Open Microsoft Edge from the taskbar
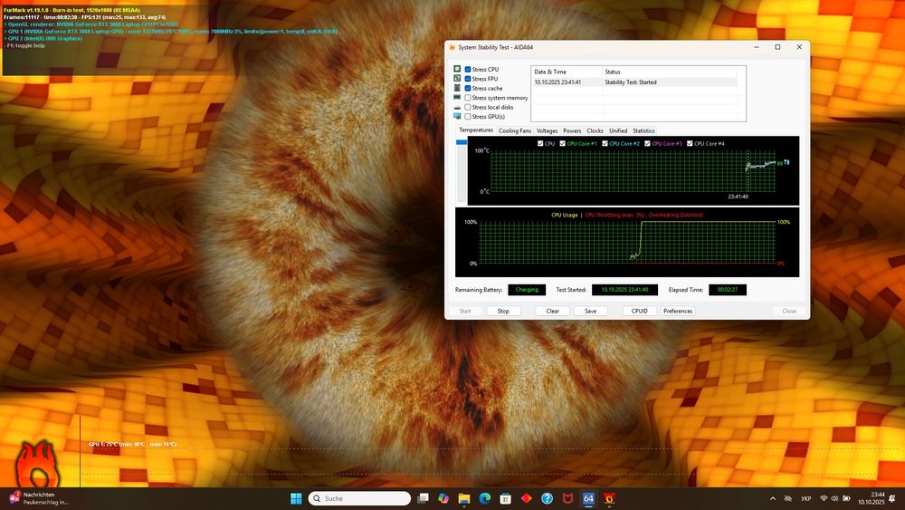This screenshot has height=510, width=905. [485, 498]
